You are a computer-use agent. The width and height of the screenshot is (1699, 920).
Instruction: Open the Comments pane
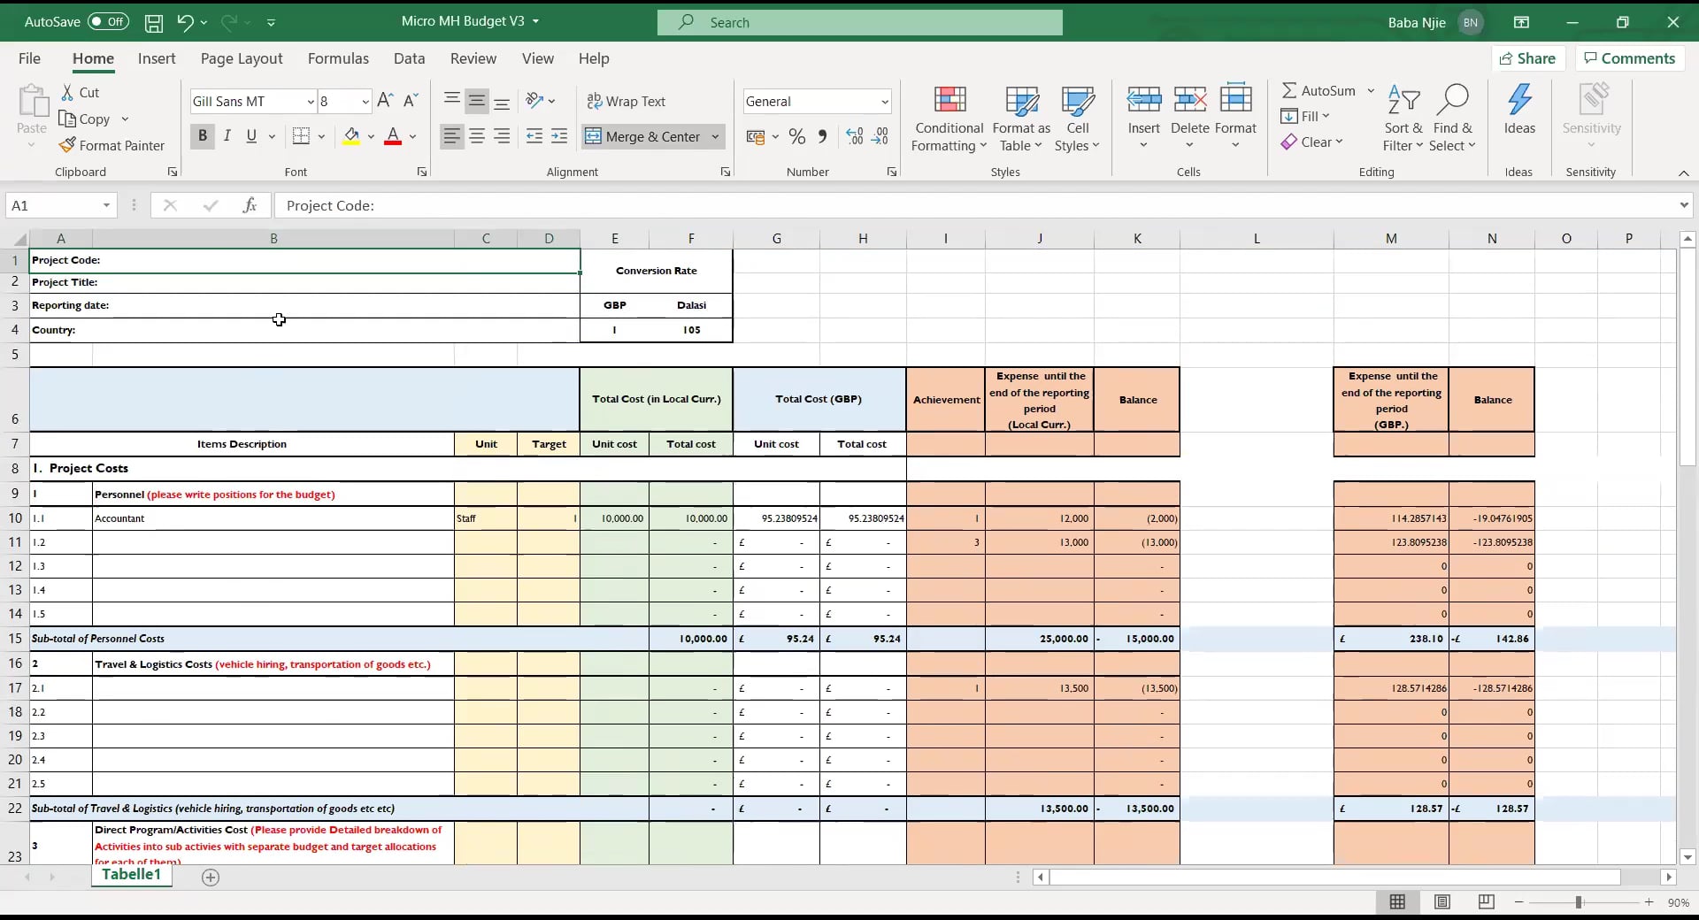[x=1628, y=57]
